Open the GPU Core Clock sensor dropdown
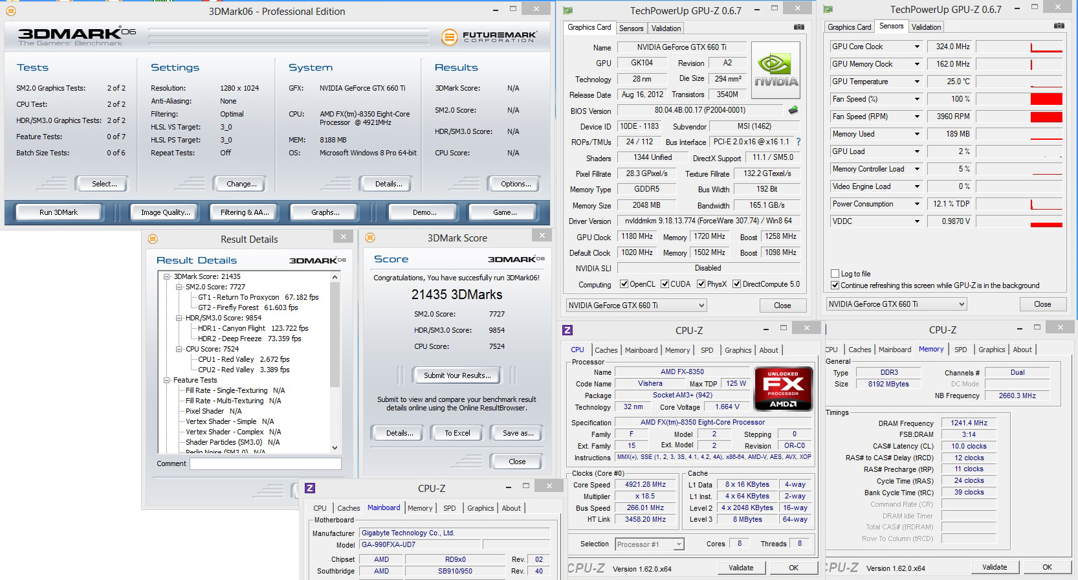The image size is (1078, 580). click(x=917, y=47)
